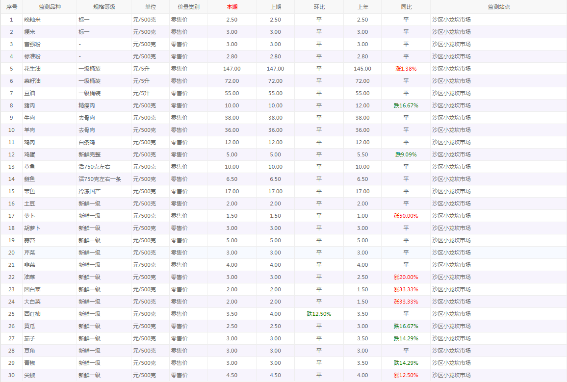Screen dimensions: 567x382
Task: Click the 同比 column header
Action: [x=406, y=7]
